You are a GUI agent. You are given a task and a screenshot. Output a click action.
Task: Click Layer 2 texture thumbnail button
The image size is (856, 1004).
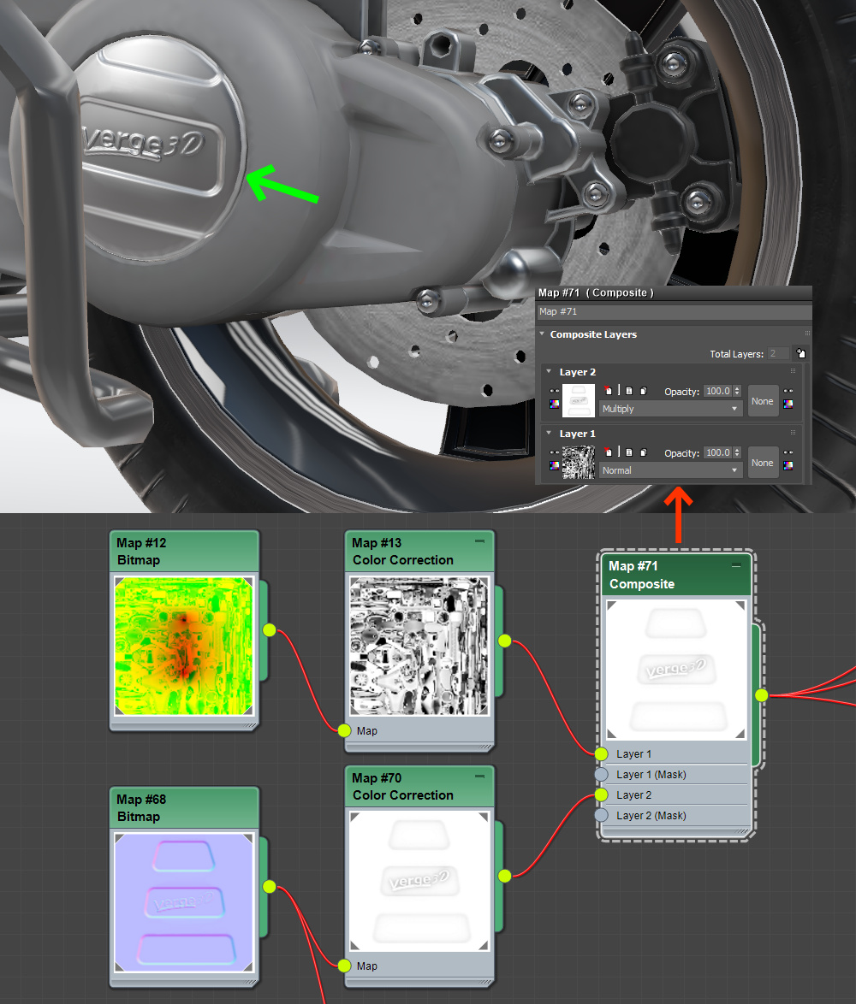(x=579, y=401)
